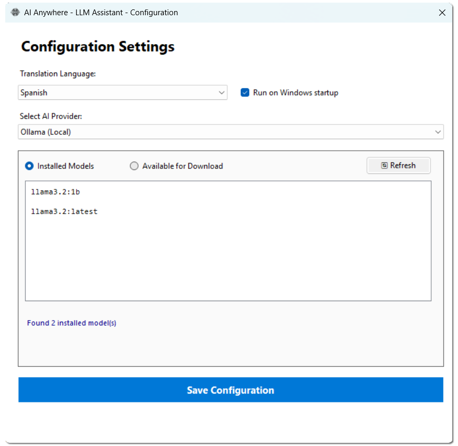458x446 pixels.
Task: Click the window title bar text
Action: tap(101, 13)
